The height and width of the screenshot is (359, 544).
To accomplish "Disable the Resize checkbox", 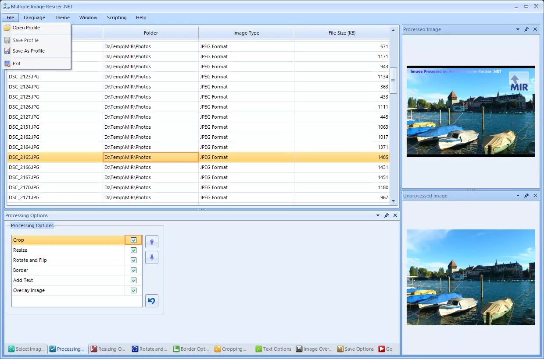I will coord(133,250).
